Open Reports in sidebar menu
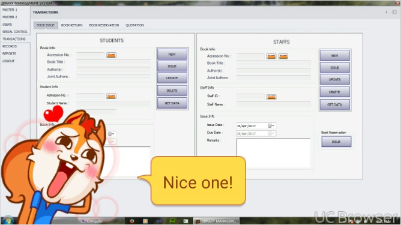This screenshot has height=225, width=401. [x=9, y=53]
